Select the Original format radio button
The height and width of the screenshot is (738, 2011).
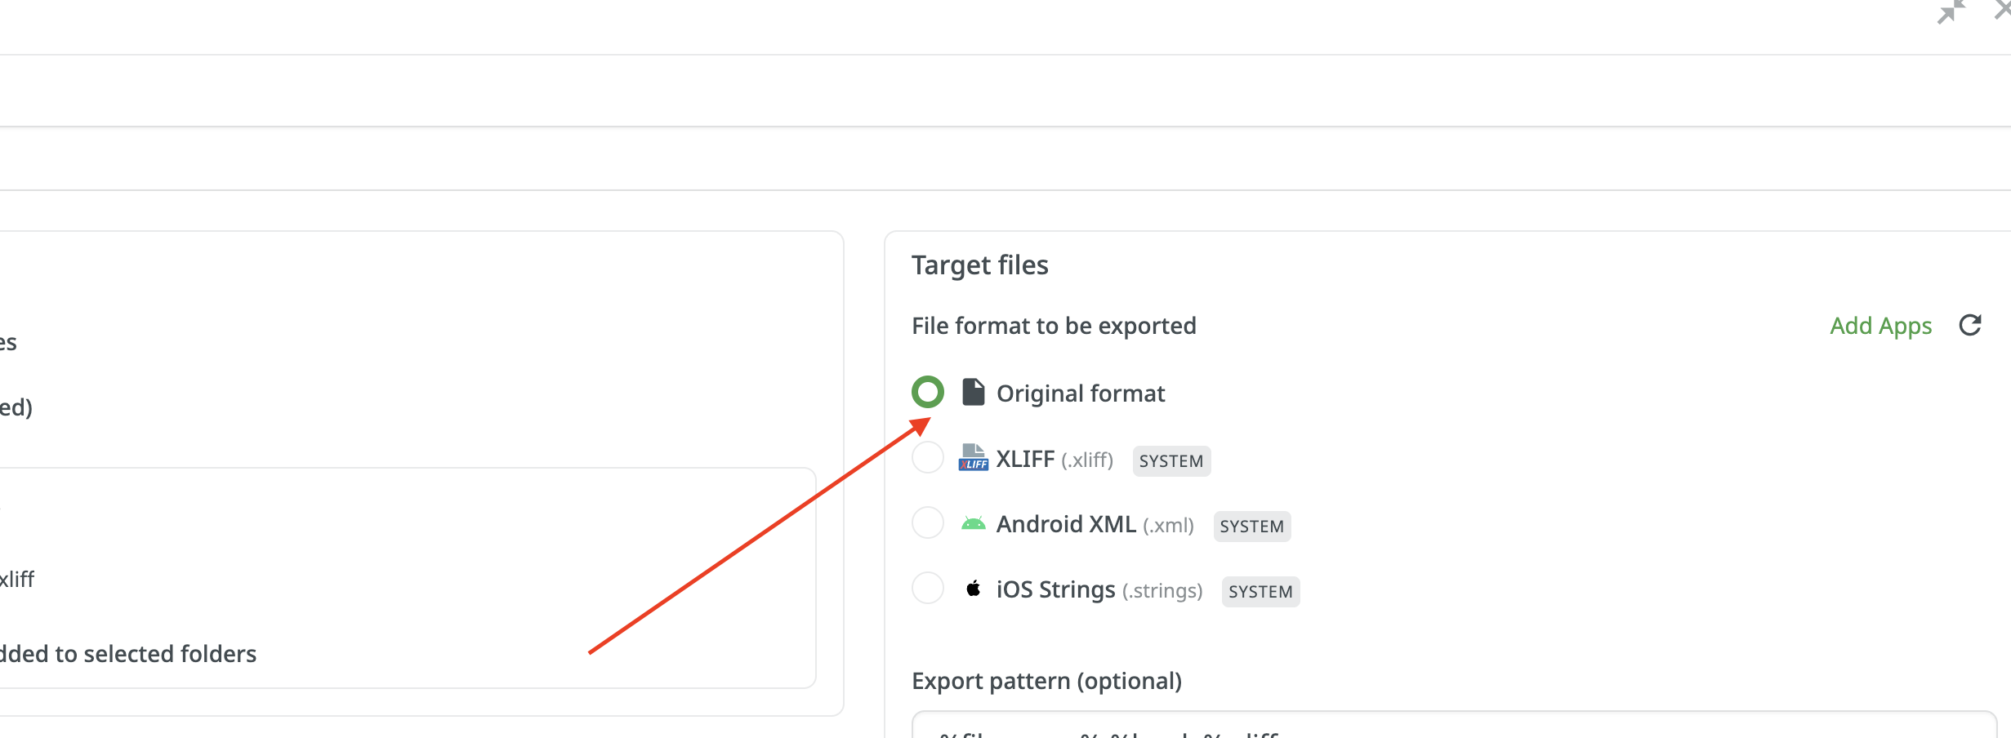click(928, 393)
